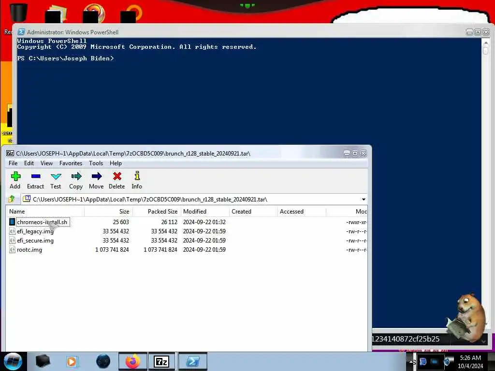Sort by Packed Size column header
This screenshot has width=495, height=371.
coord(157,212)
